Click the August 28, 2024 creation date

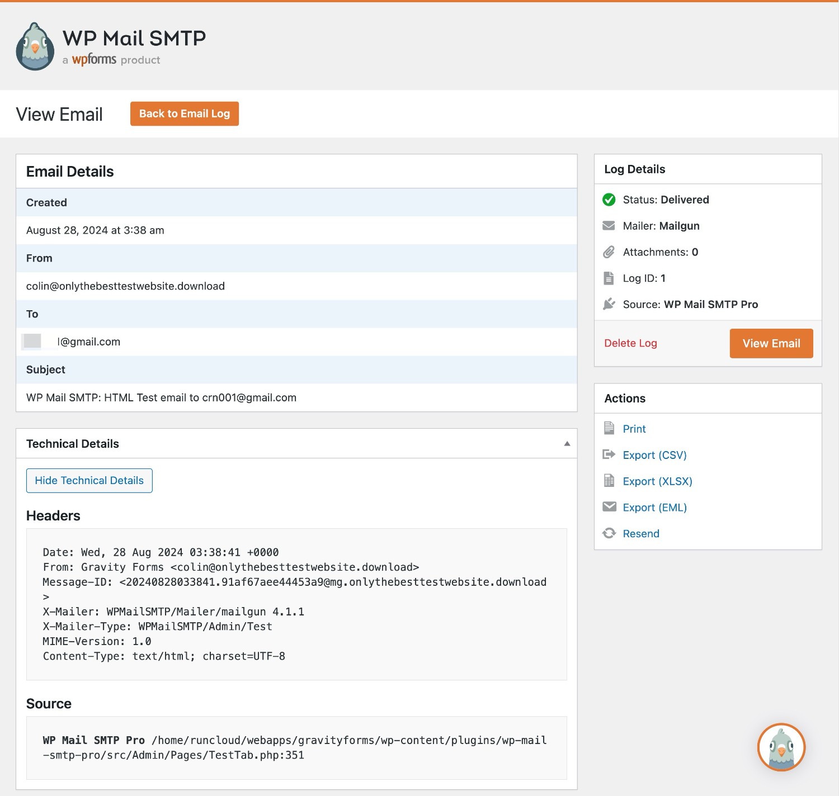[95, 230]
